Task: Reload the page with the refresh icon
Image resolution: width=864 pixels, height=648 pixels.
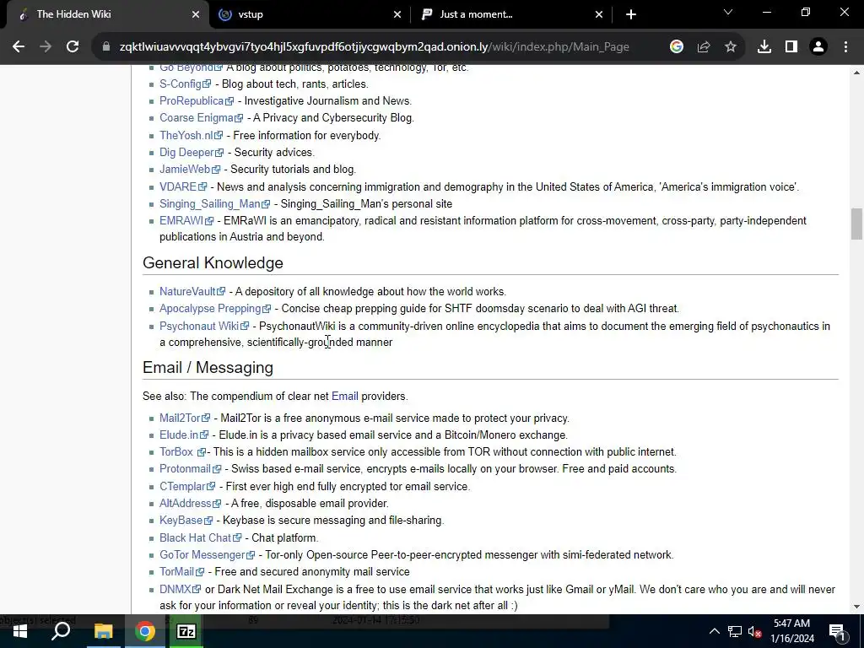Action: tap(73, 47)
